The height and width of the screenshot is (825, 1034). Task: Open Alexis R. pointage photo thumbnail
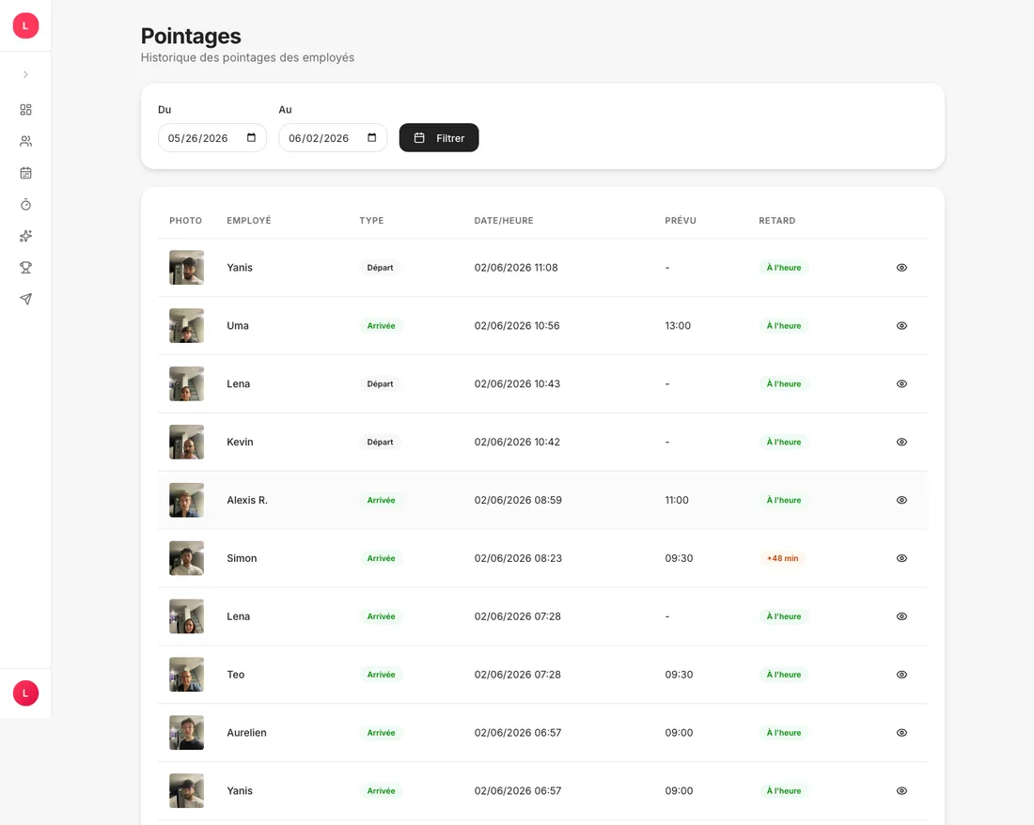click(x=187, y=500)
